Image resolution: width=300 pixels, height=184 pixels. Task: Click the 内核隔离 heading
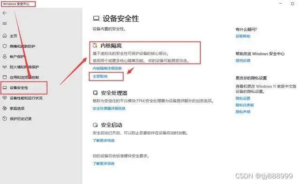tap(111, 46)
